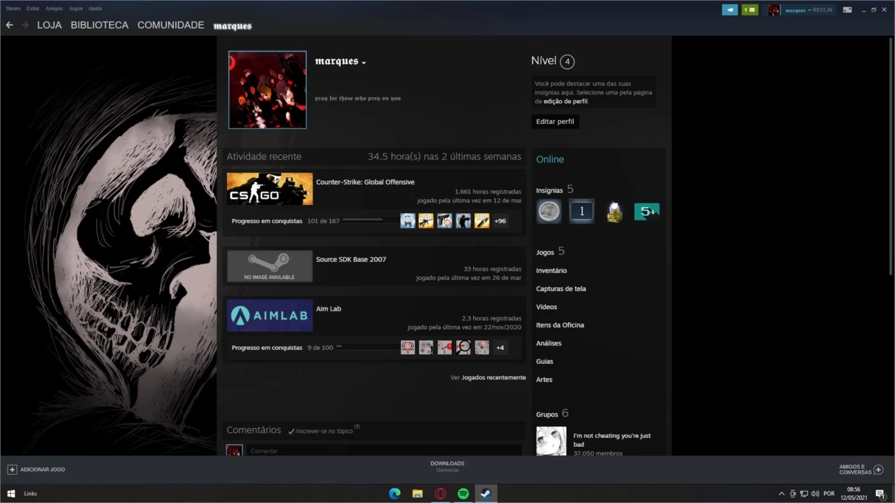Screen dimensions: 895x503
Task: Click the 250 CS:GO achievement icon
Action: [426, 221]
